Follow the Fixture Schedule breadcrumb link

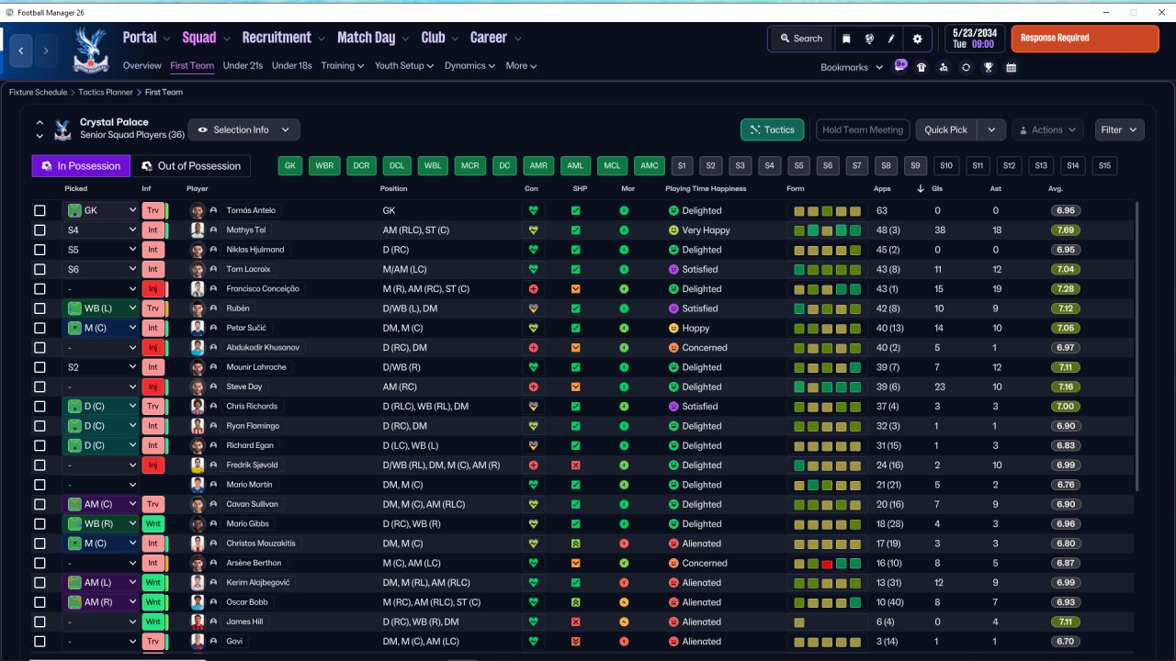38,92
